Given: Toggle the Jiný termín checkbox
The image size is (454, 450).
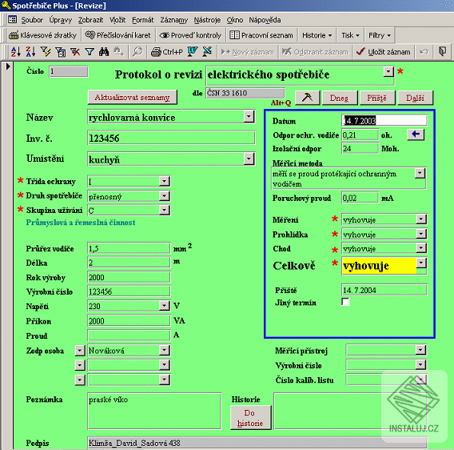Looking at the screenshot, I should [x=345, y=302].
